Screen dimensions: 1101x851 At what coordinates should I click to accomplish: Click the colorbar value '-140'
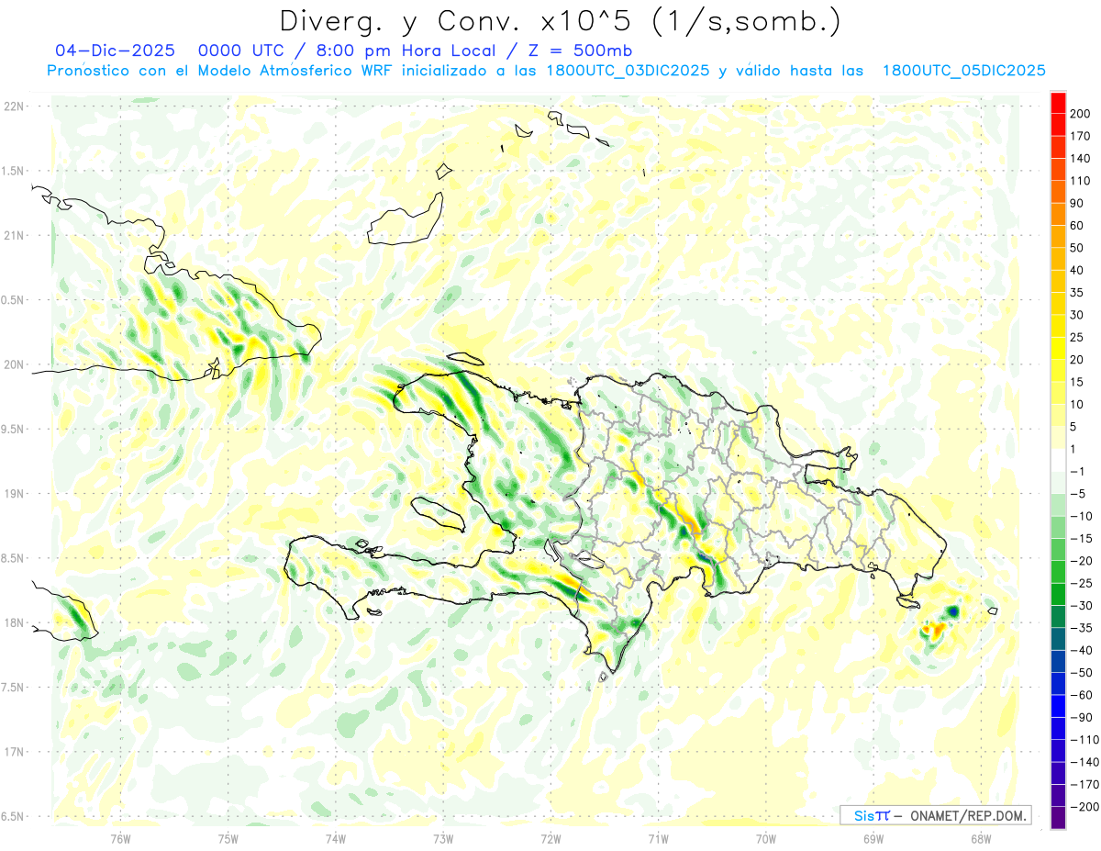coord(1084,762)
